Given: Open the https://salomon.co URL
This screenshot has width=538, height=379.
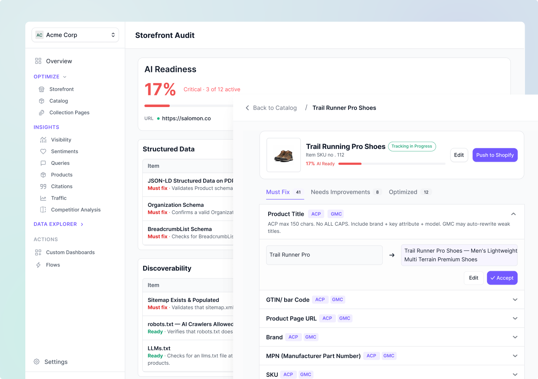Looking at the screenshot, I should tap(186, 119).
